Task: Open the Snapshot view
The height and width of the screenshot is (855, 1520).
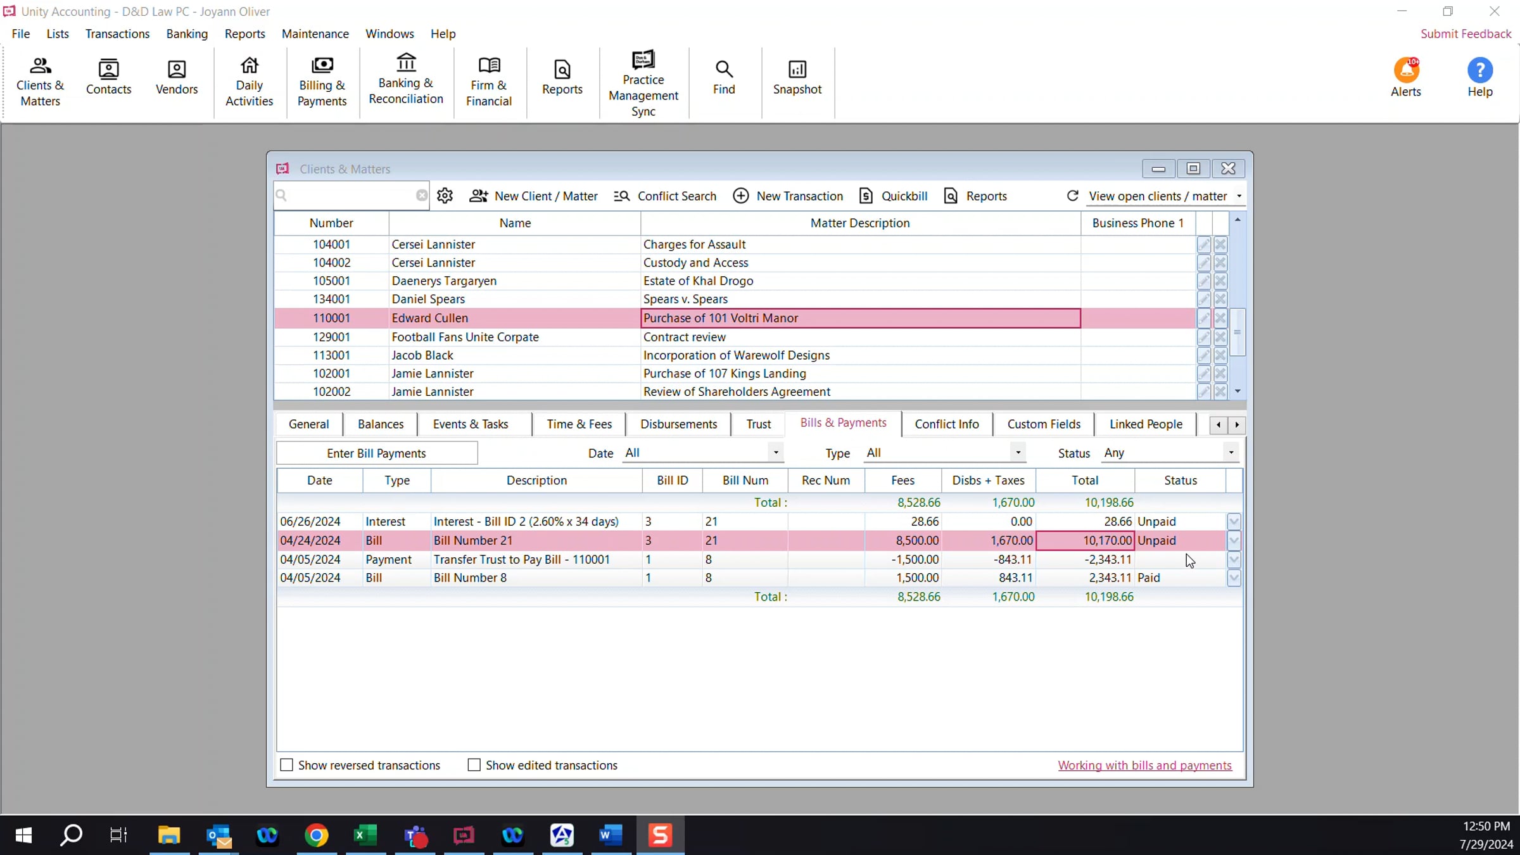Action: pos(797,77)
